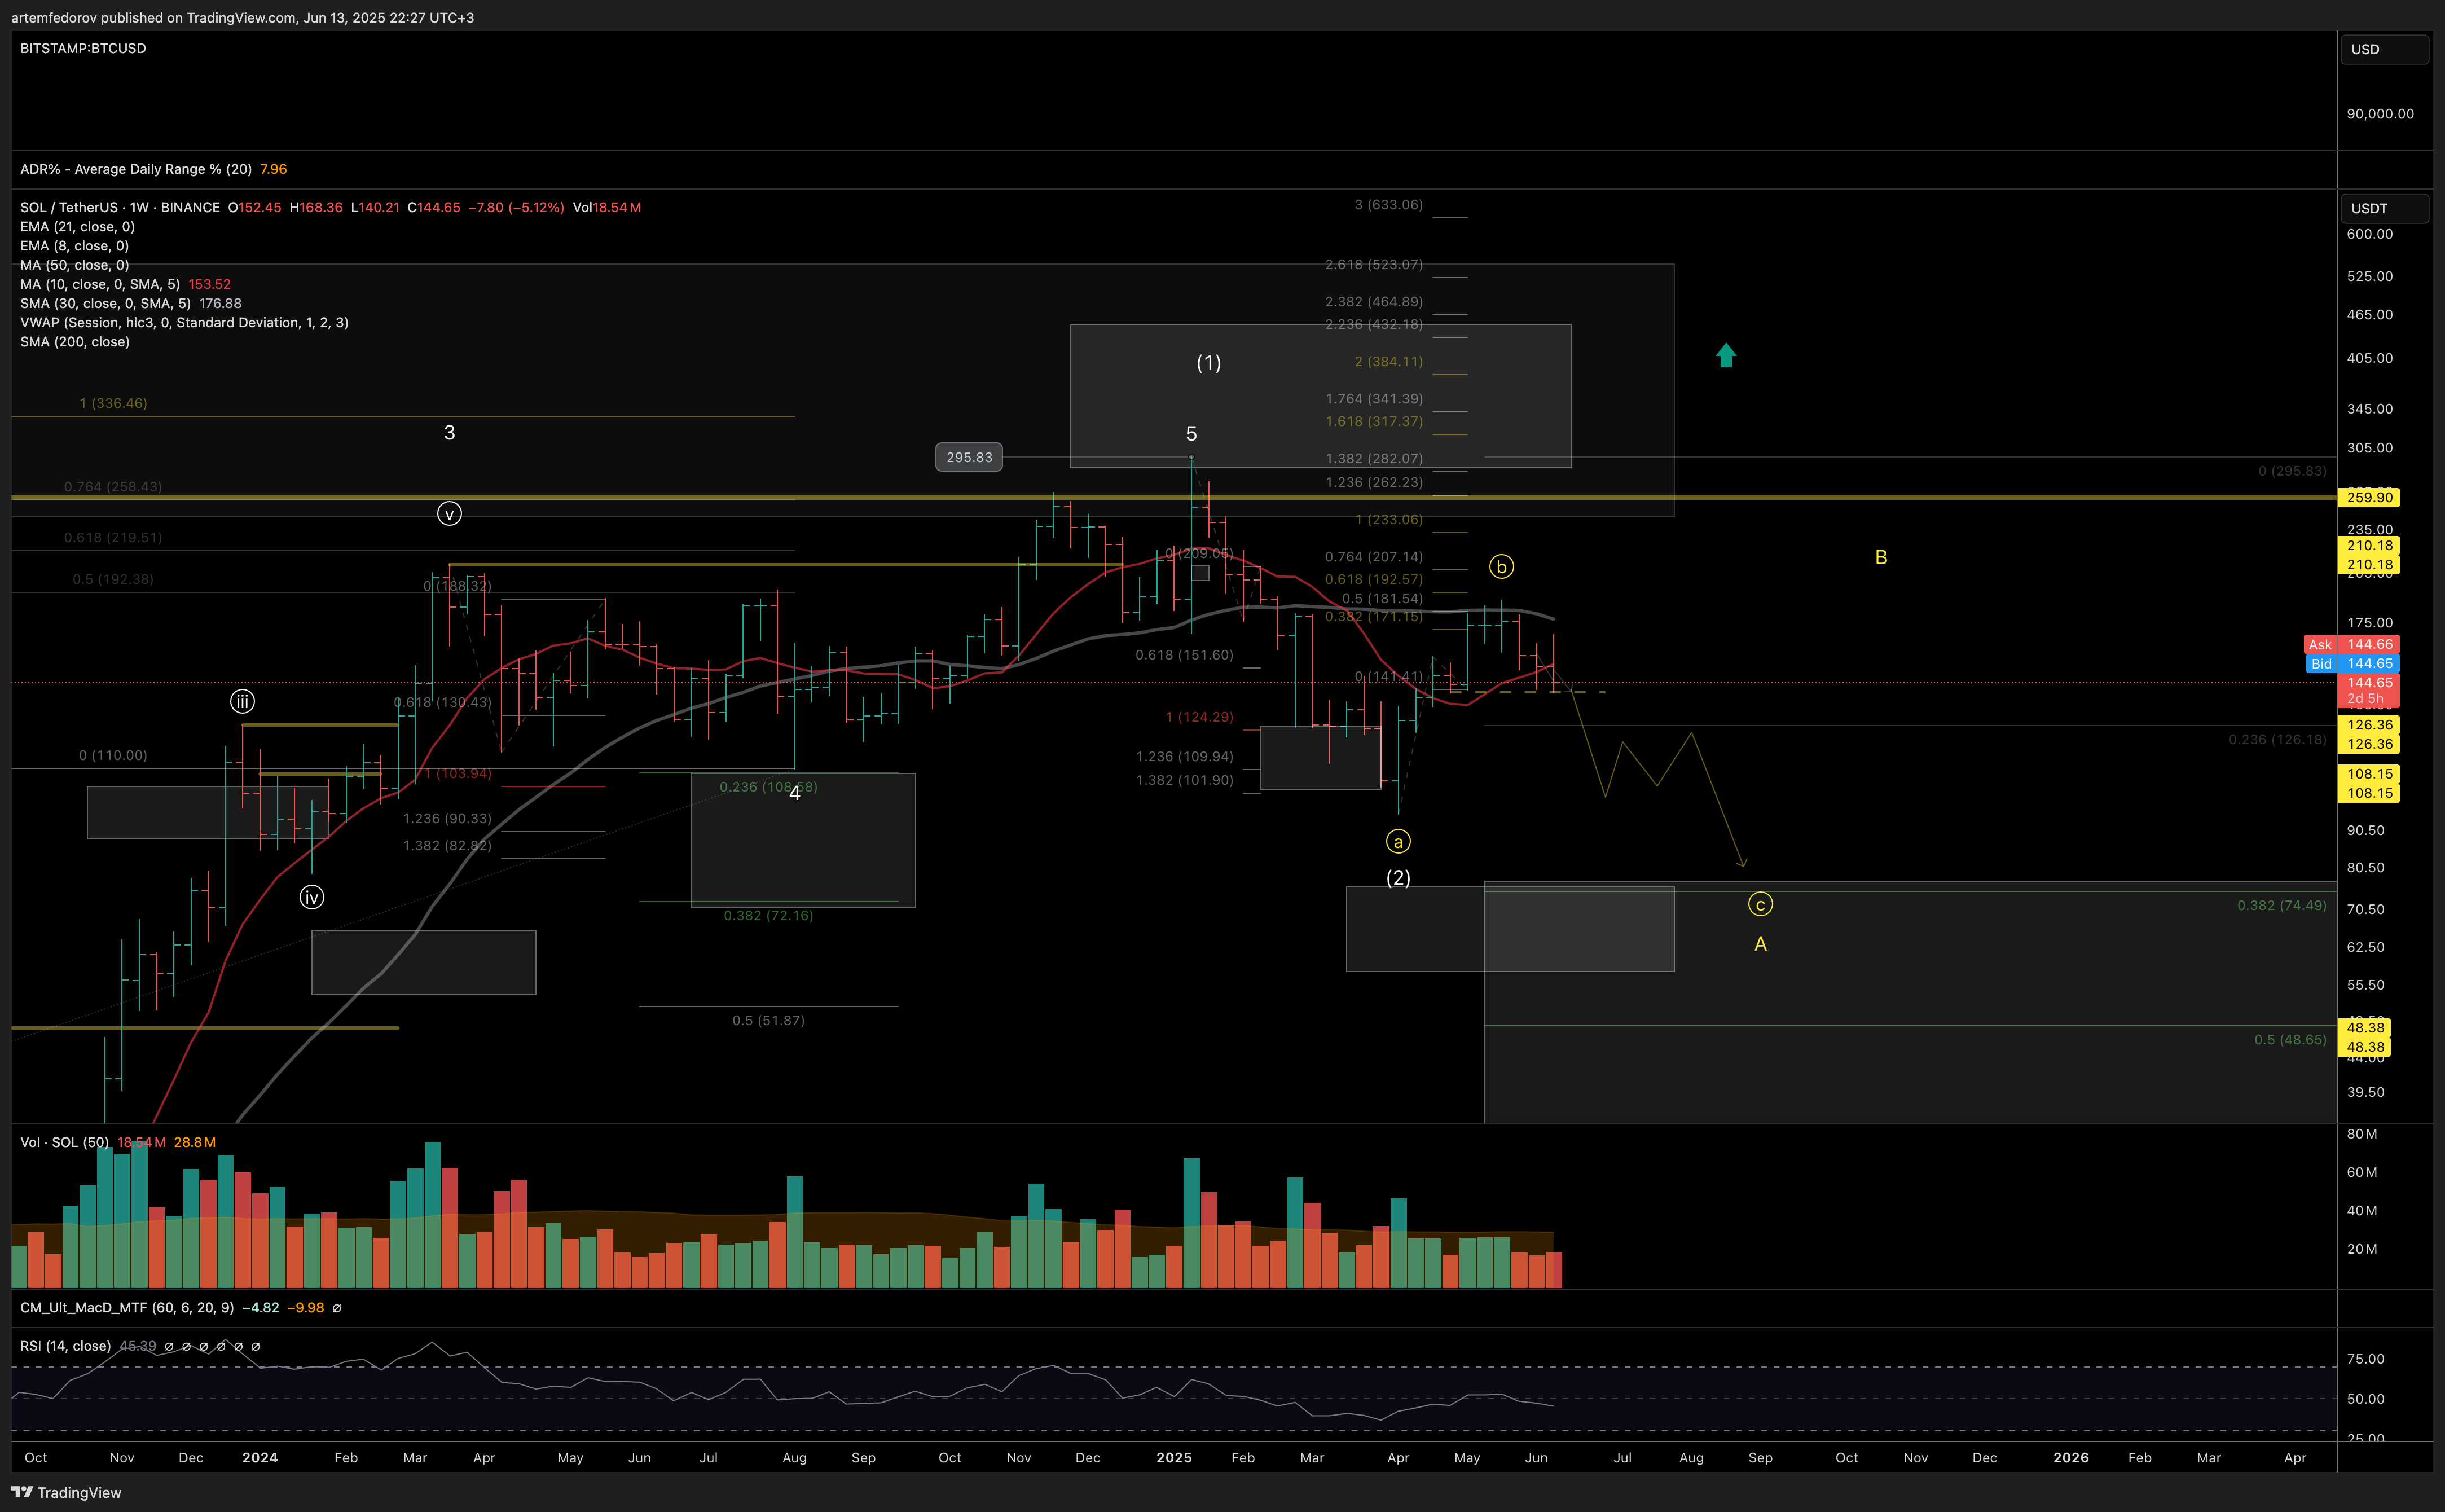Select the circled c wave label
Screen dimensions: 2445x1512
(x=1760, y=905)
